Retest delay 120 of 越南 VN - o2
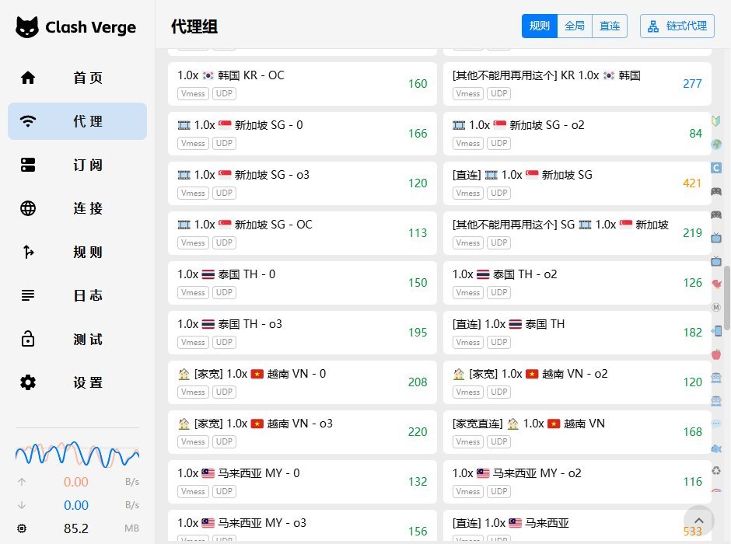The height and width of the screenshot is (544, 731). pyautogui.click(x=692, y=382)
